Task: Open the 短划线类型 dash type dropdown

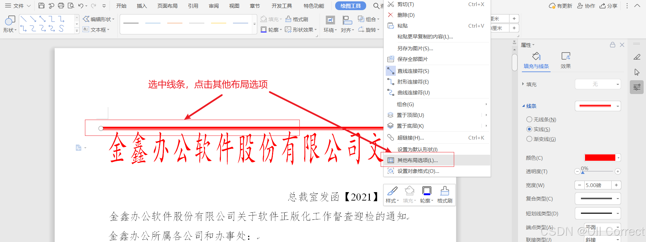Action: pyautogui.click(x=598, y=213)
